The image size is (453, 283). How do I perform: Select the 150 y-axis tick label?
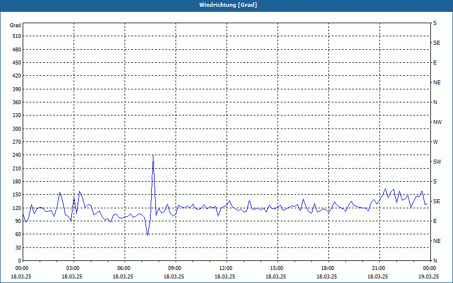[x=17, y=195]
